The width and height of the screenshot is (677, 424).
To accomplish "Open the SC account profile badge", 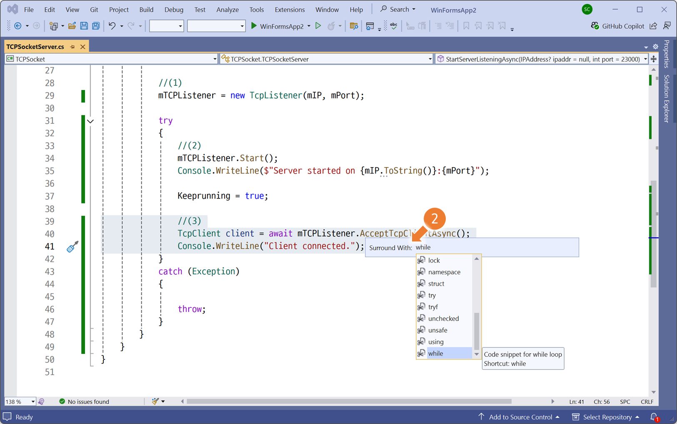I will tap(587, 9).
